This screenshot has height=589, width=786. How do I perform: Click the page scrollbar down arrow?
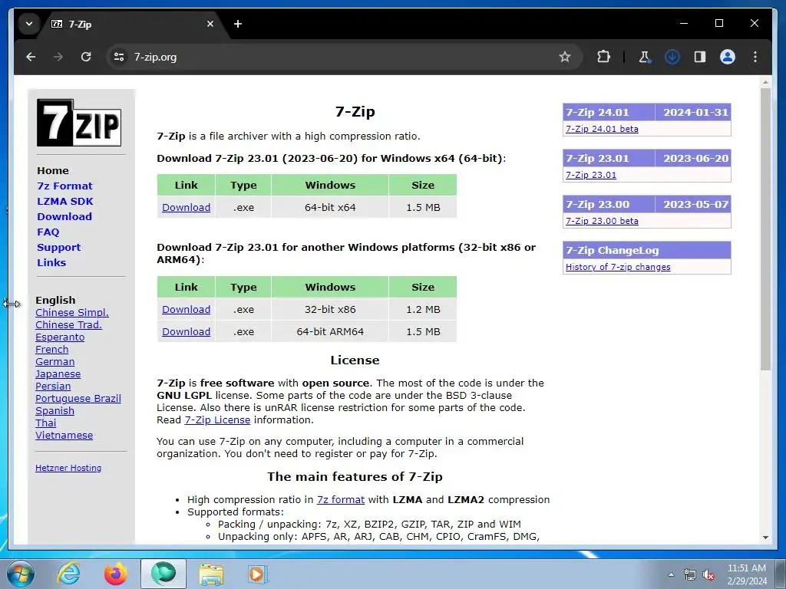(x=765, y=538)
